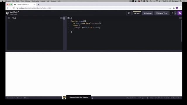This screenshot has height=105, width=187.
Task: Fork this pen
Action: 166,98
